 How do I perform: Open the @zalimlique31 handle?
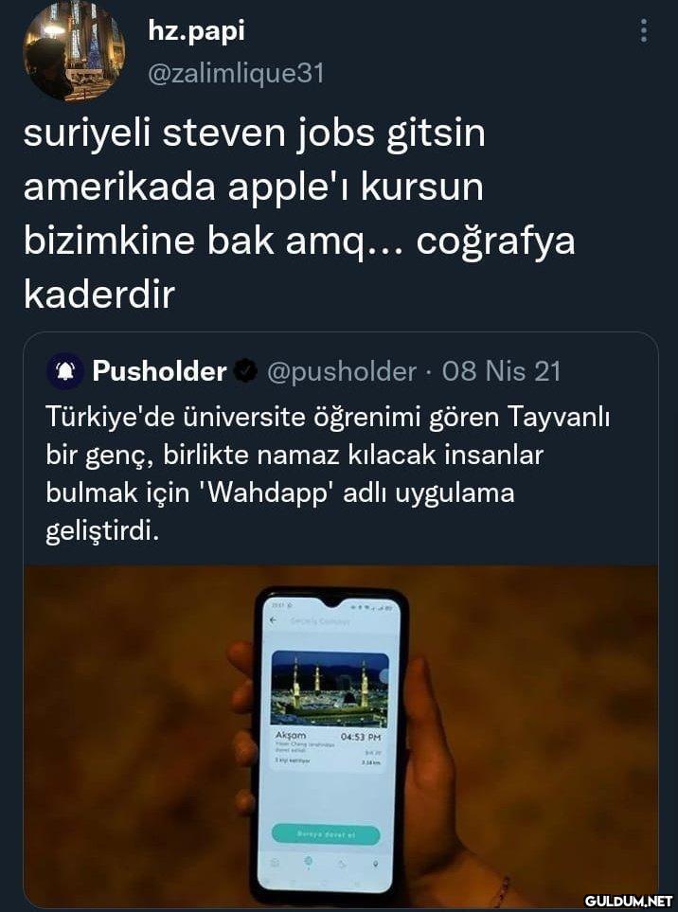pyautogui.click(x=236, y=73)
